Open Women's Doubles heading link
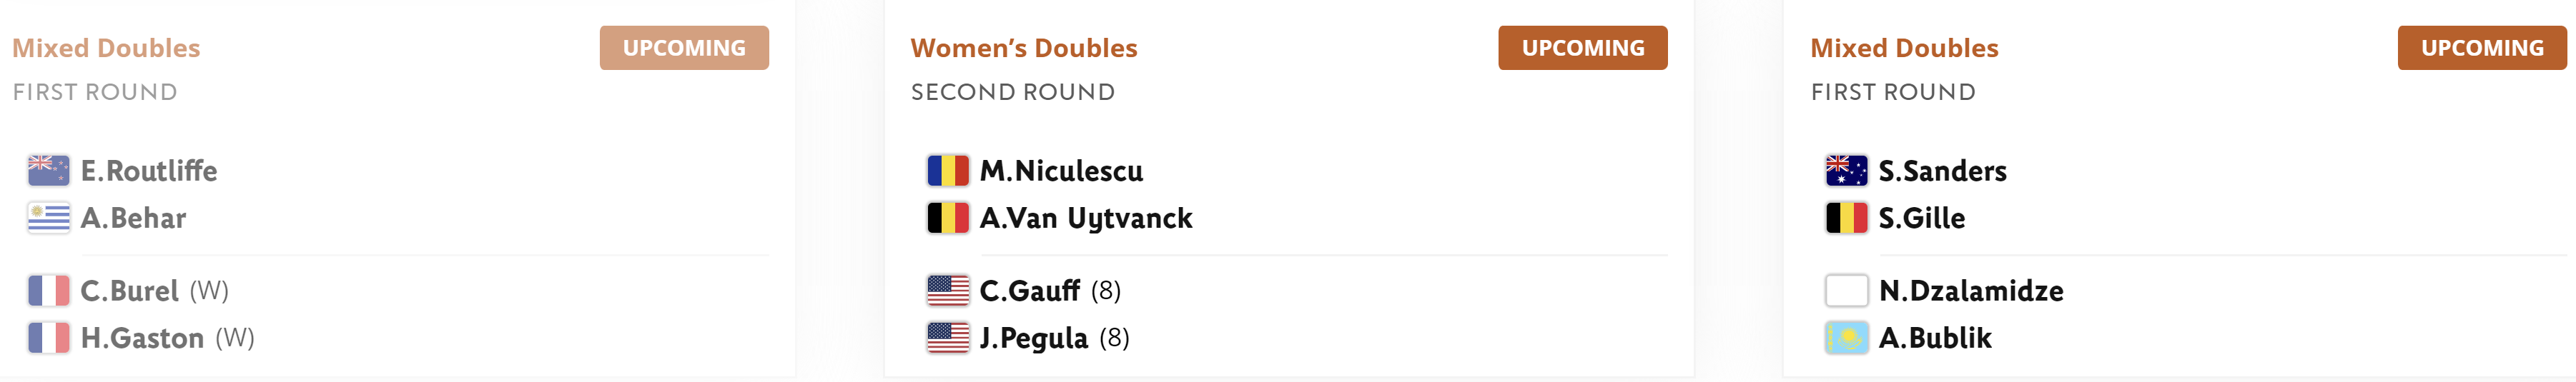The image size is (2576, 382). (x=1024, y=48)
